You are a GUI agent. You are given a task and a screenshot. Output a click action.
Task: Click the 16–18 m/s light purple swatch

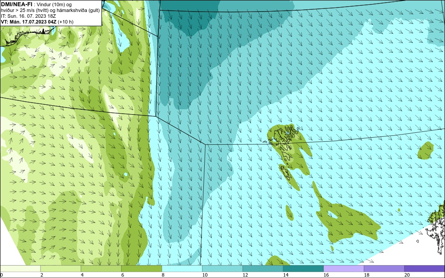coord(344,269)
